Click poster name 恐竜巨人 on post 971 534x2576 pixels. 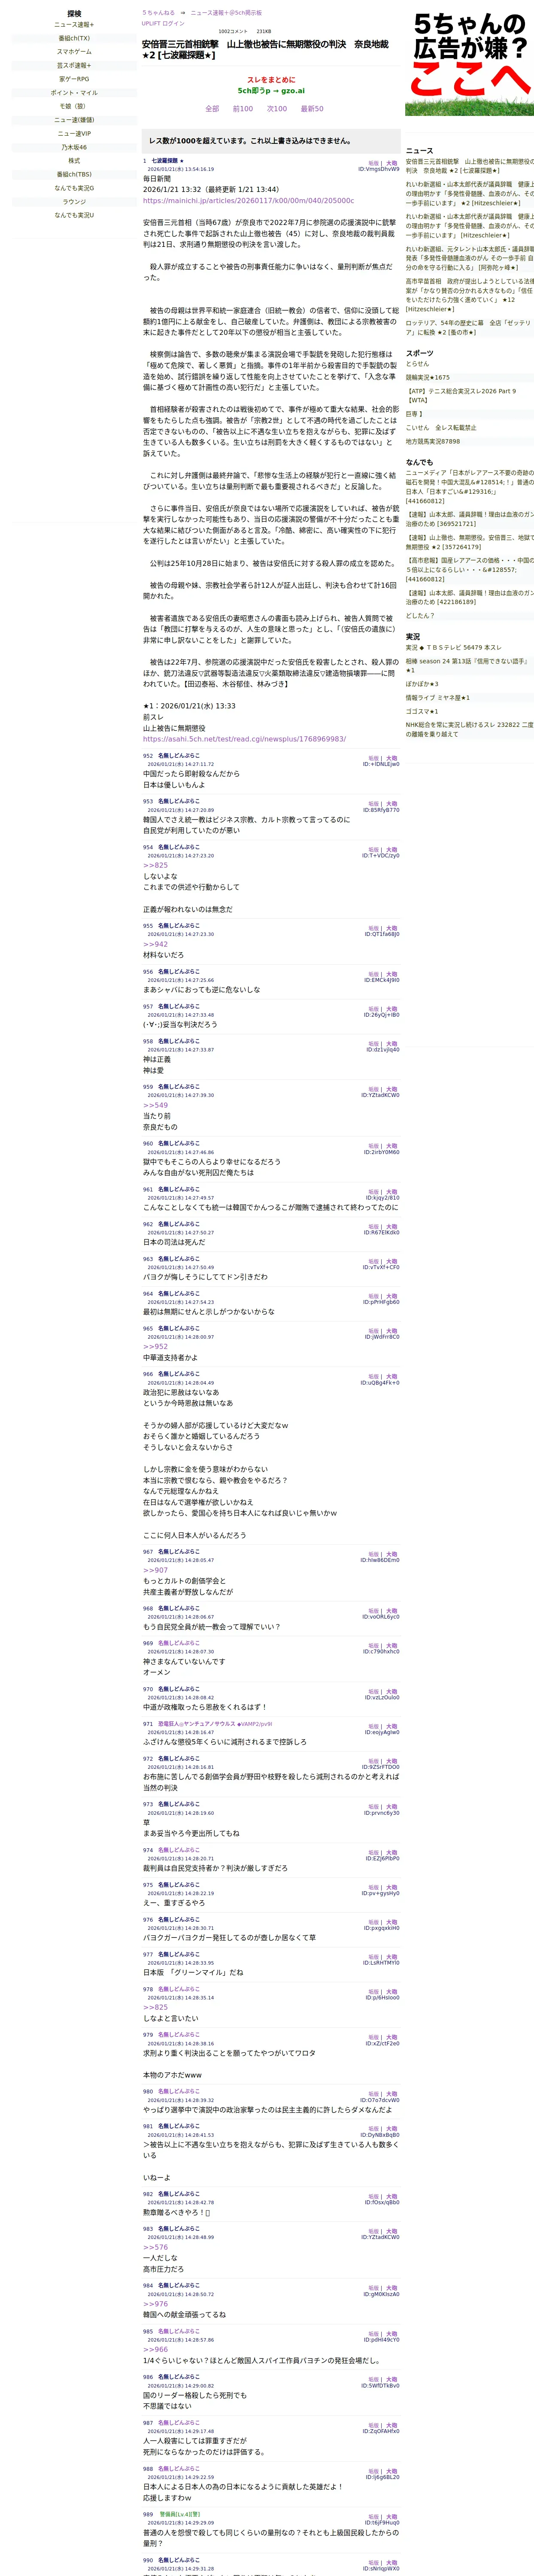click(215, 1724)
